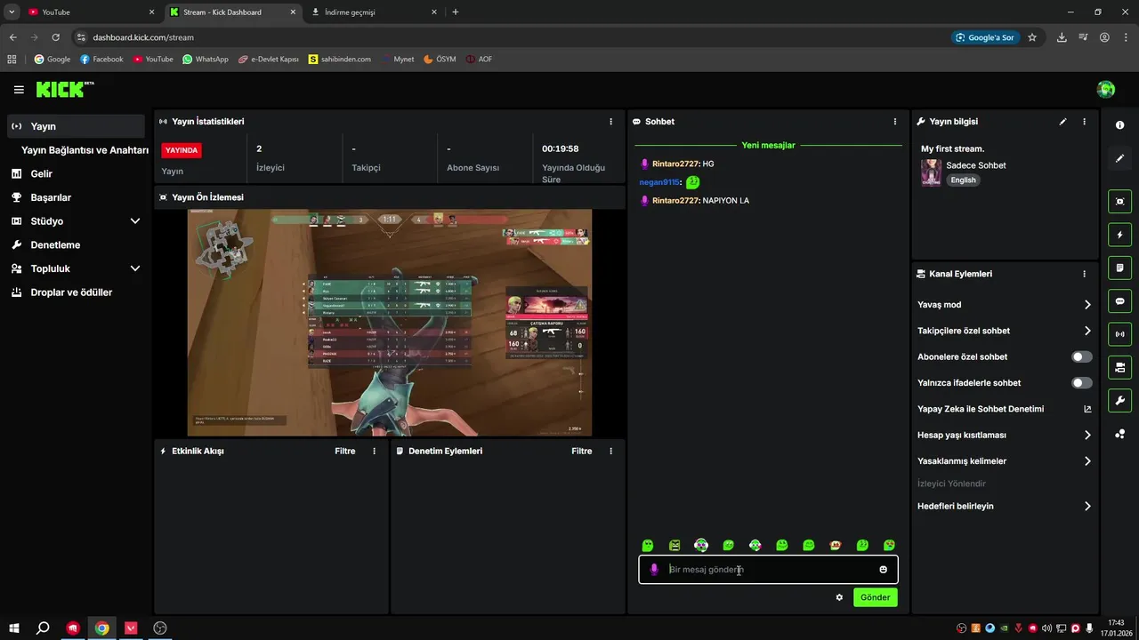
Task: Open Kanal Eylemleri panel three-dot menu
Action: tap(1084, 275)
